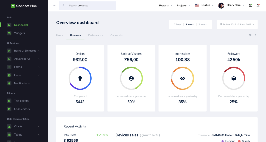The width and height of the screenshot is (266, 142).
Task: Click the cube icon in Followers card
Action: 234,78
